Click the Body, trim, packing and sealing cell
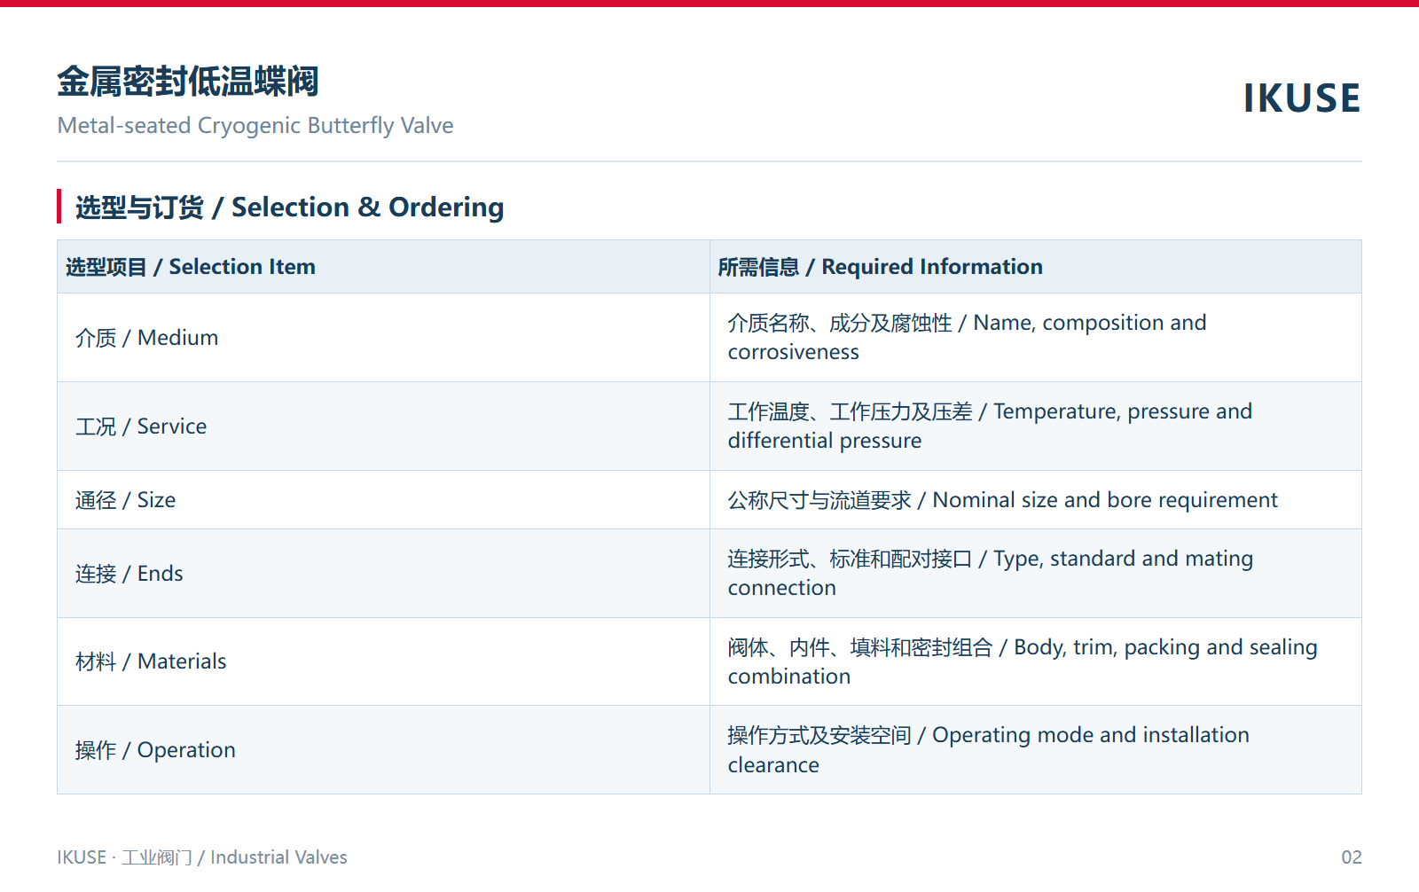1419x892 pixels. [x=1036, y=661]
